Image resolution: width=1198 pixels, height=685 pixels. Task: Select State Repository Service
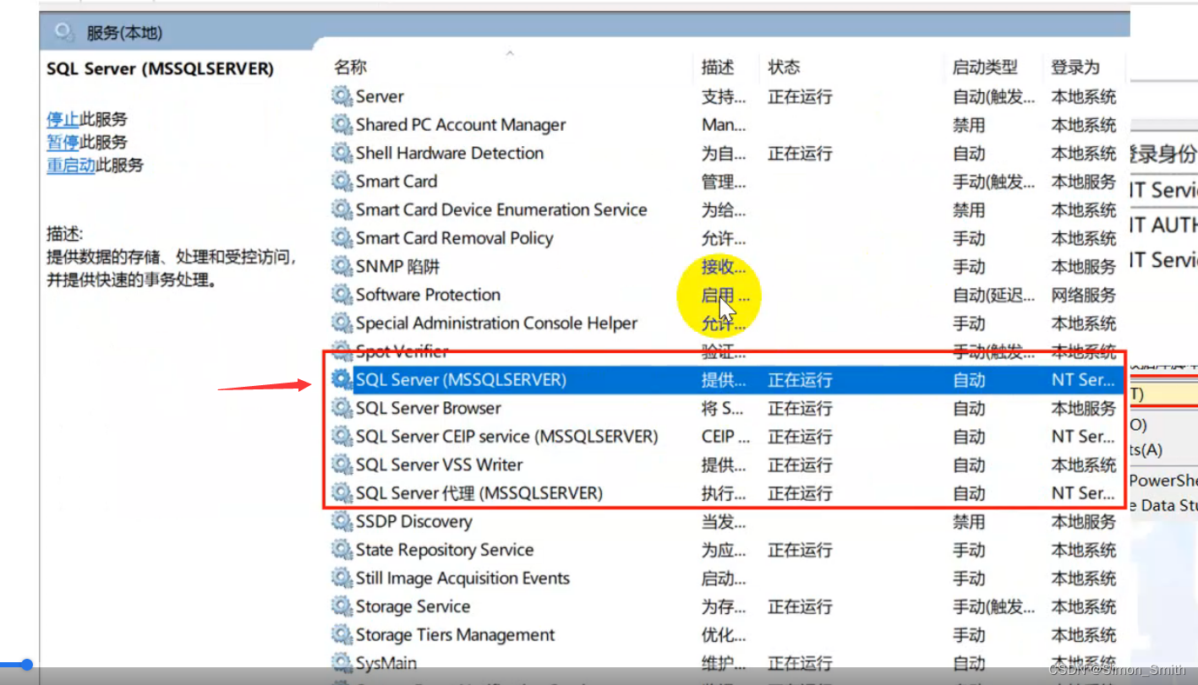pyautogui.click(x=445, y=550)
